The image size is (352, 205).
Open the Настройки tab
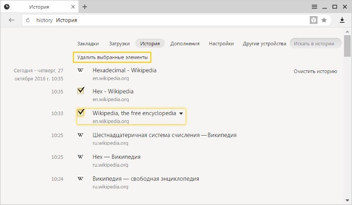click(x=221, y=44)
